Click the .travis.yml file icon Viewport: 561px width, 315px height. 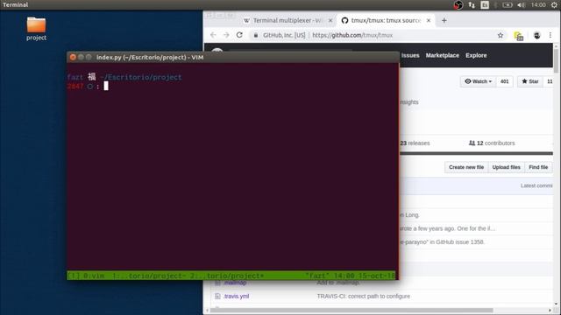(217, 296)
